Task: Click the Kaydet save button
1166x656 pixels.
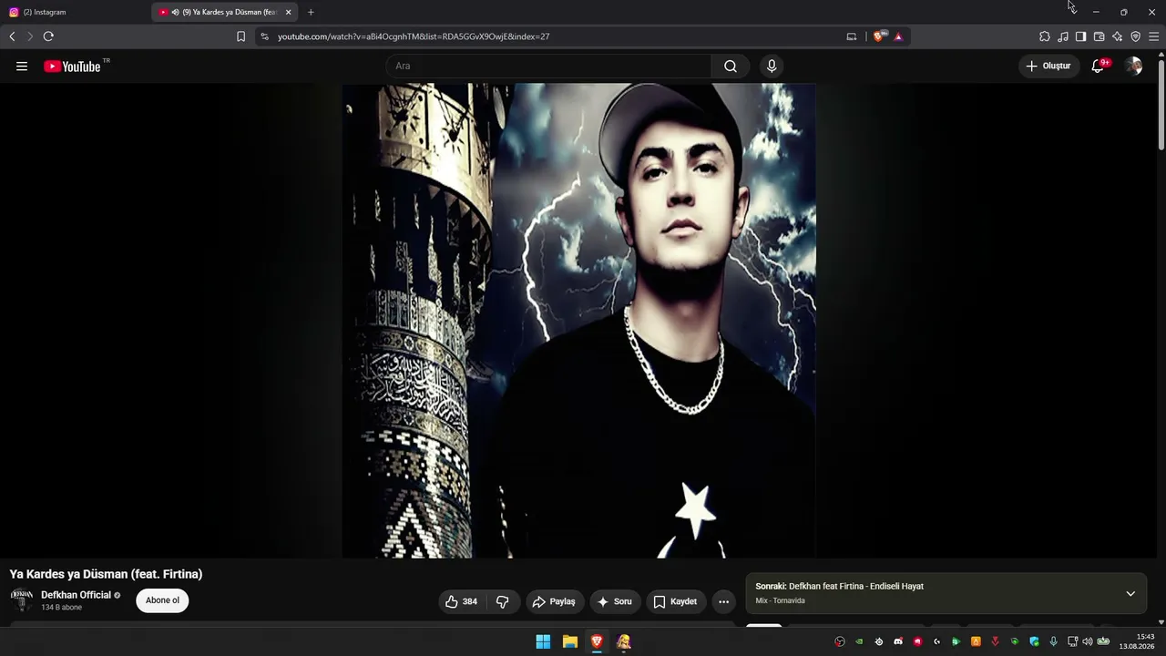Action: pyautogui.click(x=676, y=601)
